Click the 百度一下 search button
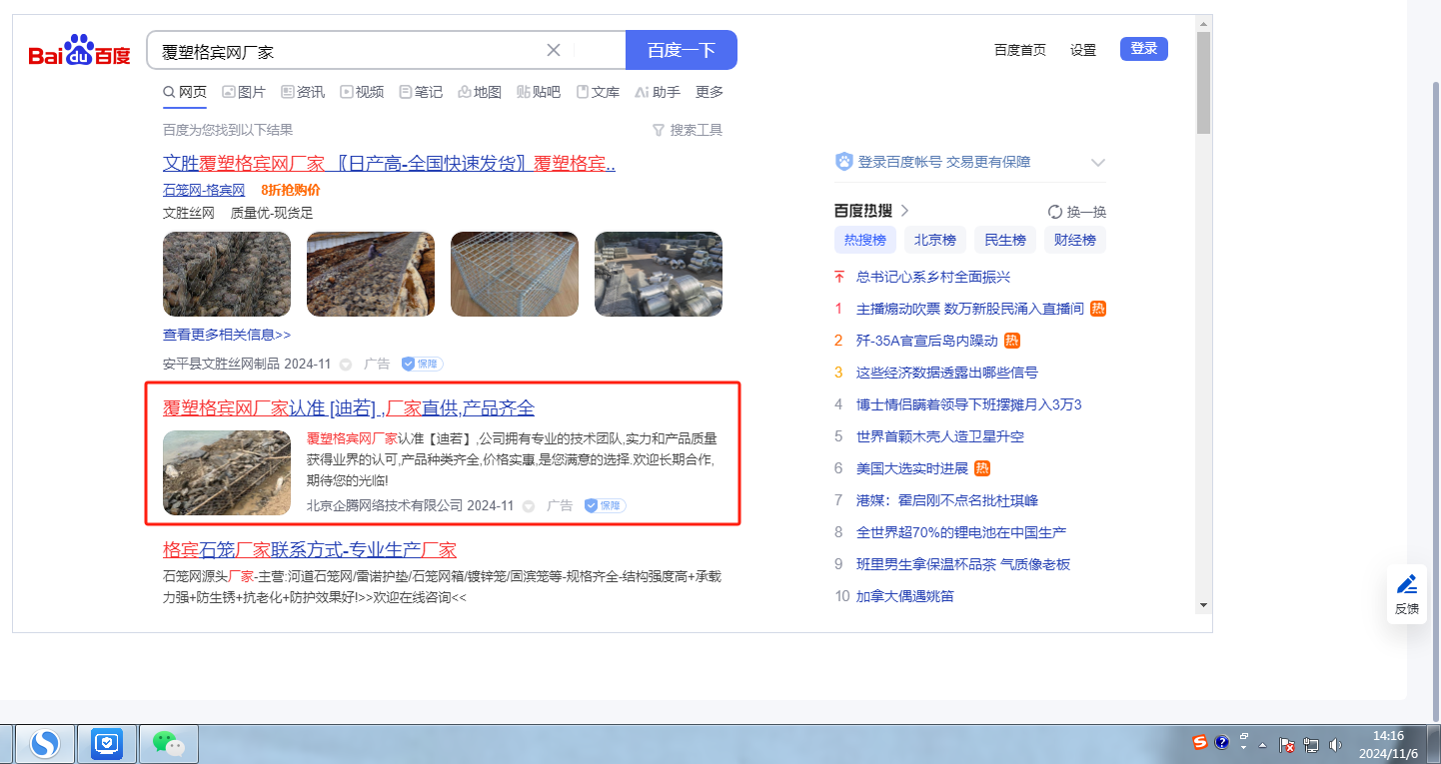Viewport: 1441px width, 764px height. pos(682,50)
